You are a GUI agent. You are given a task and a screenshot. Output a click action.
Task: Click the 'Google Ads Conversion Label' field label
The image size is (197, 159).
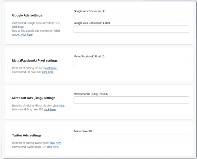(x=92, y=23)
